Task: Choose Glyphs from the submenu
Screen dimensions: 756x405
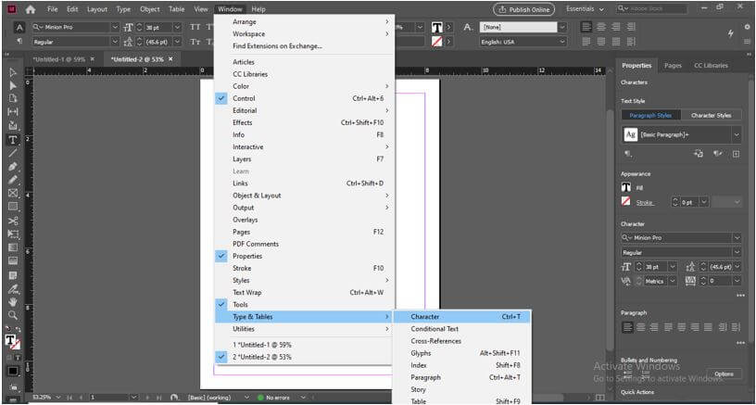Action: click(x=462, y=353)
